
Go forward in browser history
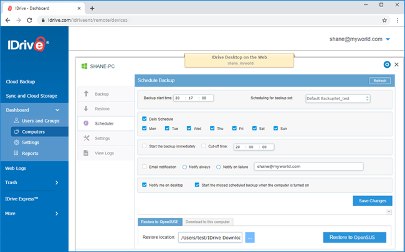click(19, 20)
